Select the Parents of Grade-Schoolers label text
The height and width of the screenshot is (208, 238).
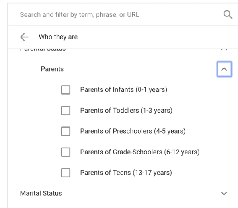140,152
